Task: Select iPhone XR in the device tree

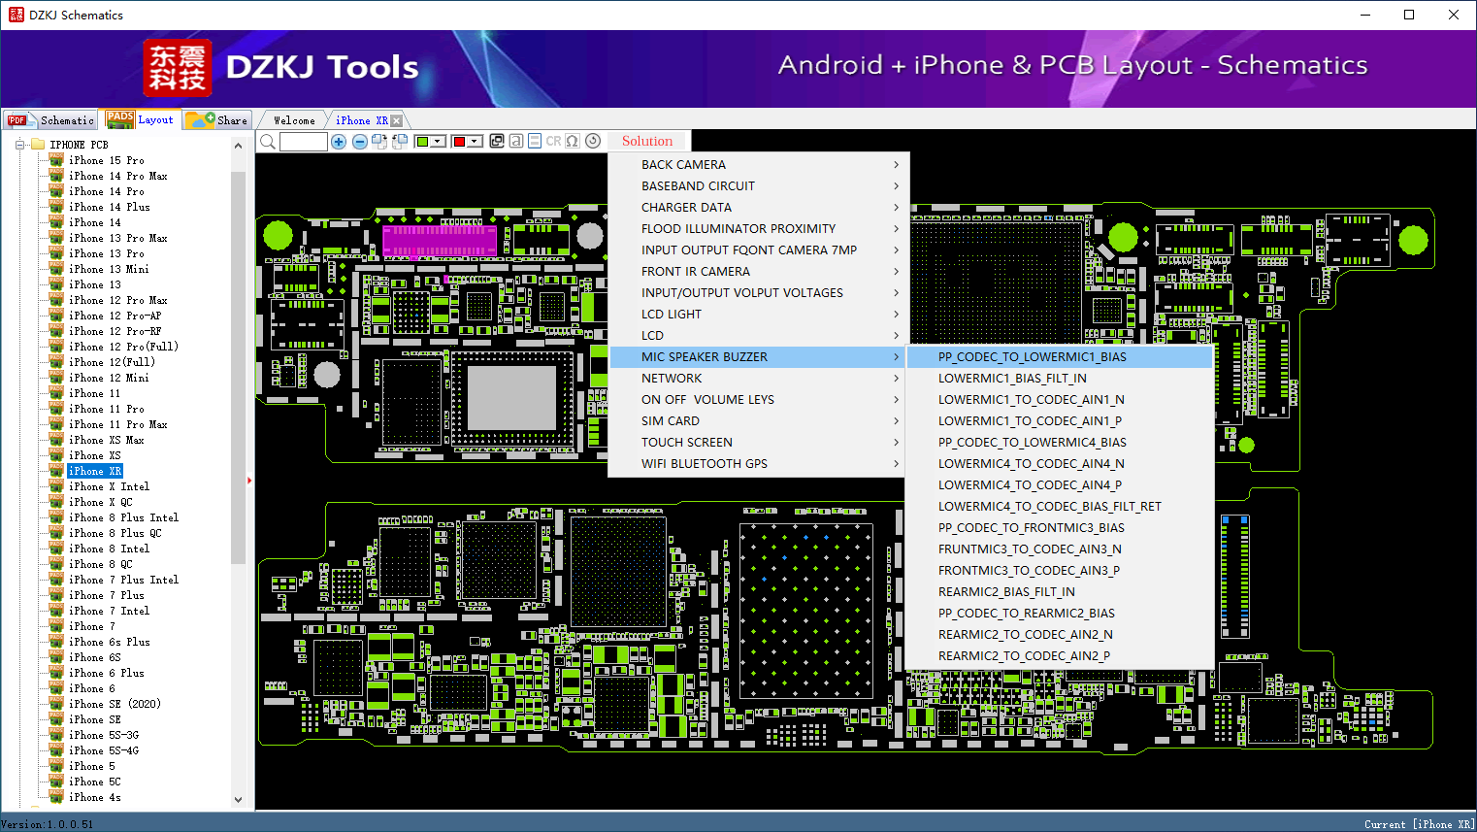Action: pos(95,471)
